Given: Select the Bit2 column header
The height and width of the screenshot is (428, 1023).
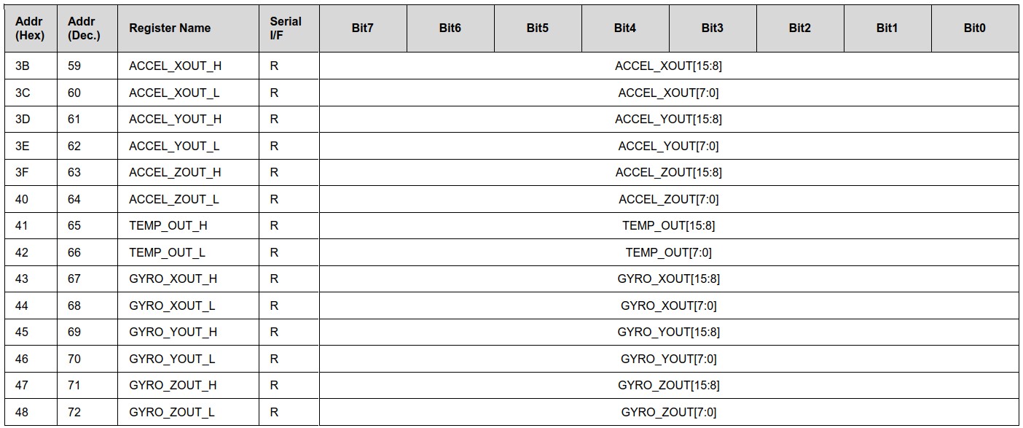Looking at the screenshot, I should tap(799, 28).
